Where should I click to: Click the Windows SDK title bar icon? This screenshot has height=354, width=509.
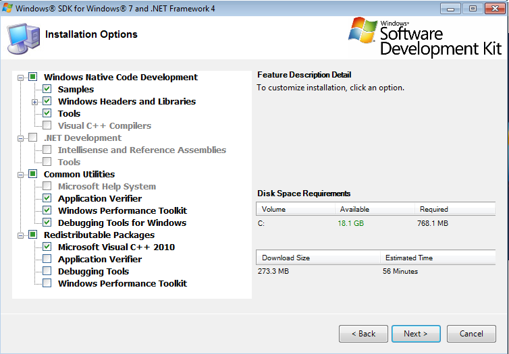(x=7, y=8)
